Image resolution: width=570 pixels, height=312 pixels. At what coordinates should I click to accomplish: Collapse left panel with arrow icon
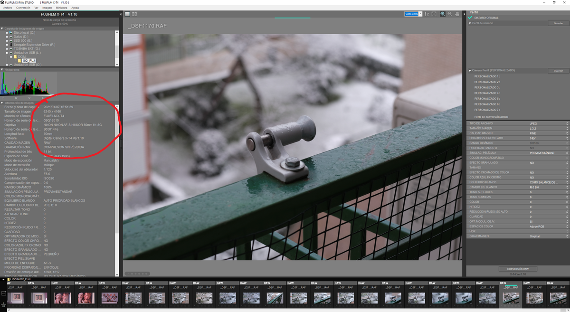(121, 14)
